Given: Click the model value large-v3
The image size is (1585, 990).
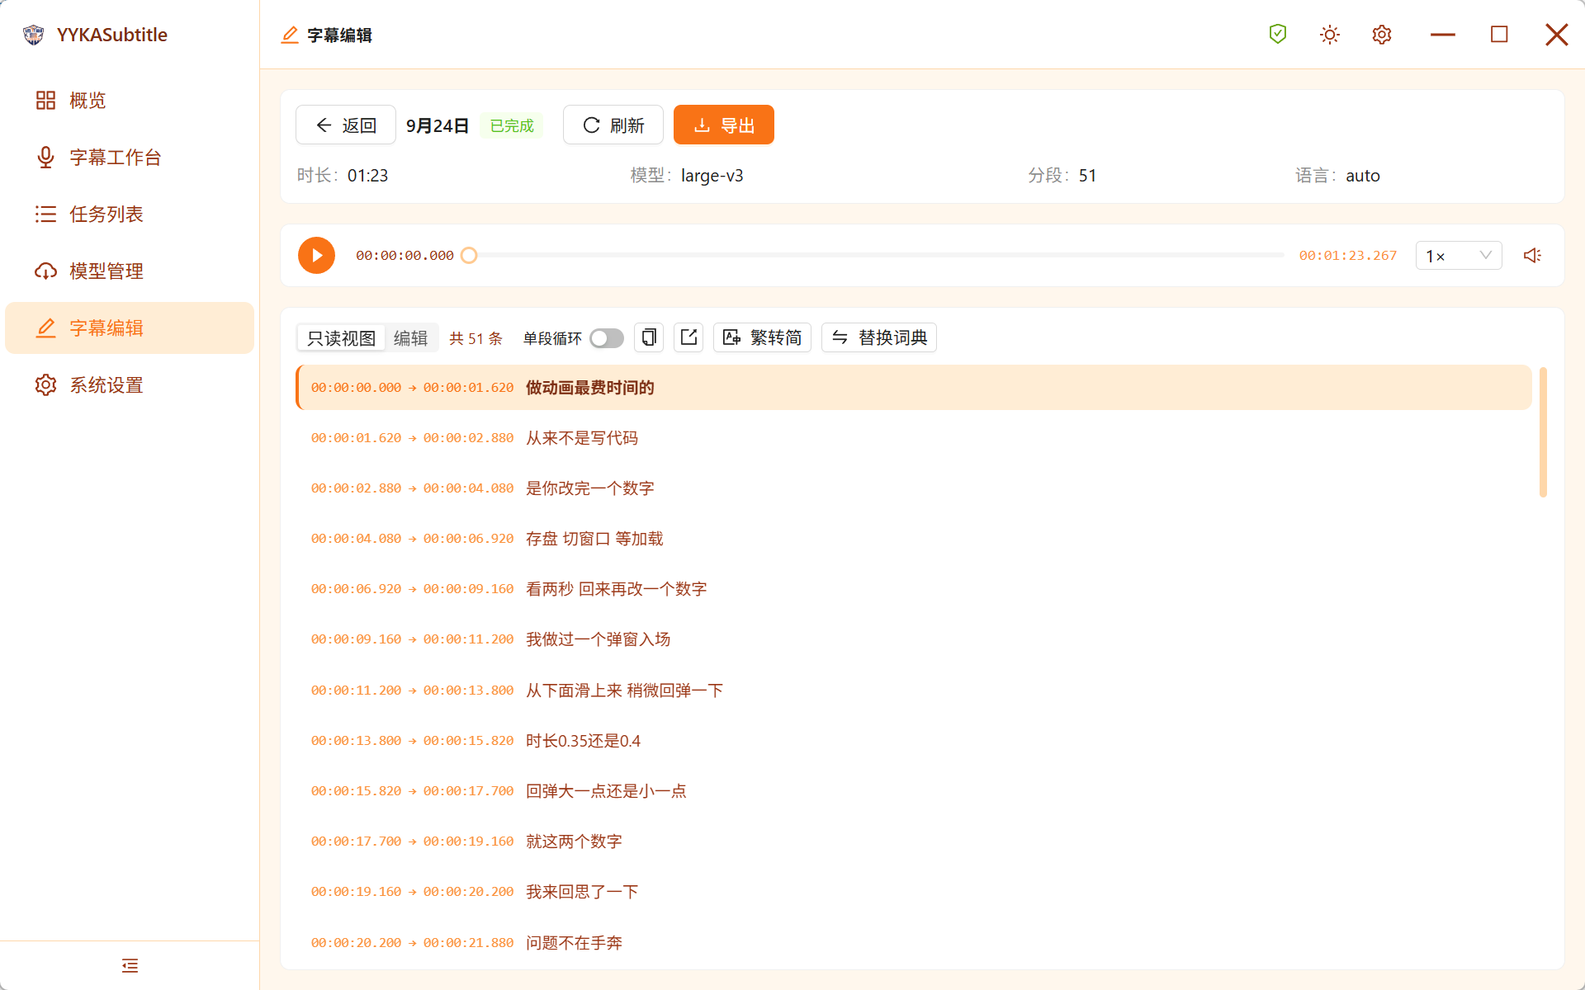Looking at the screenshot, I should (712, 176).
